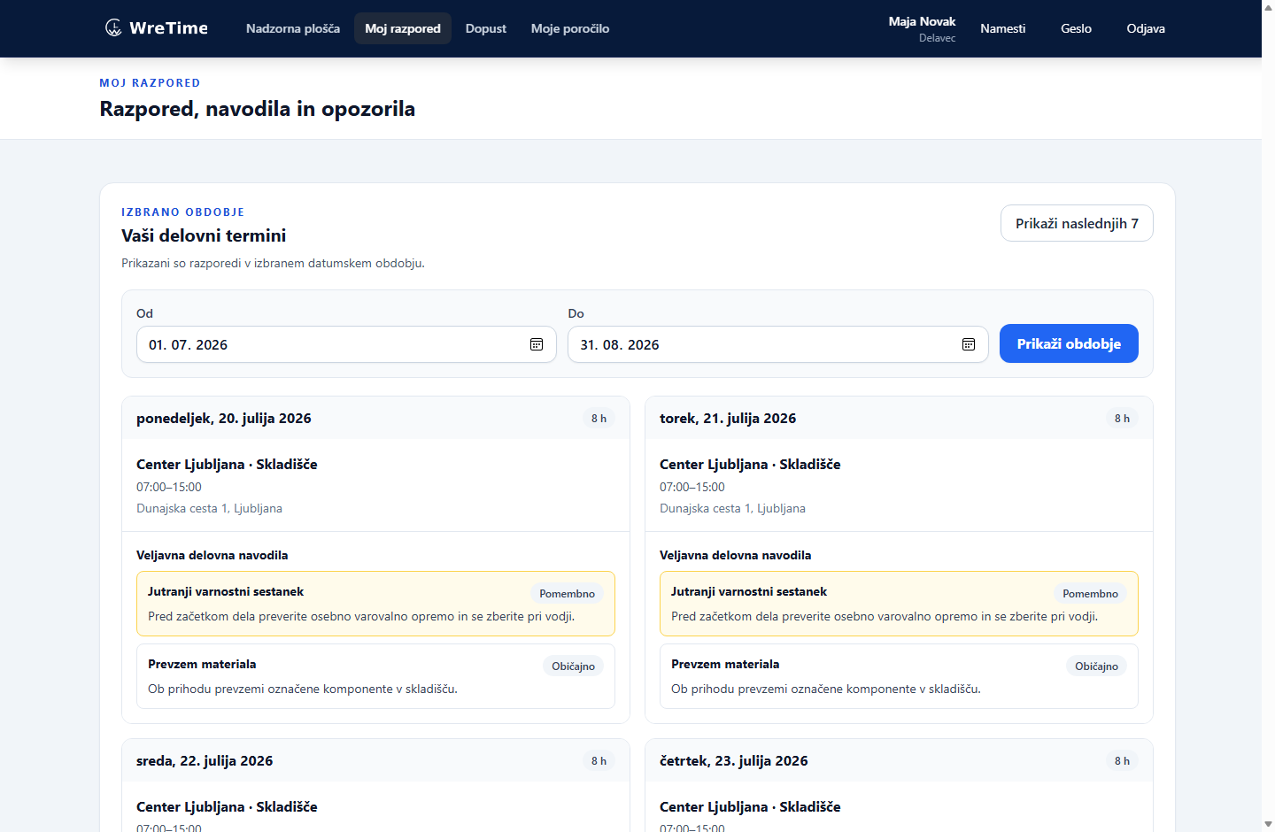Open Dunajska cesta address link for Tuesday

click(732, 508)
